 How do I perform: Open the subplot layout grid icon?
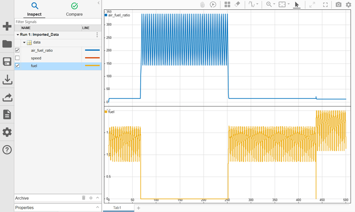[x=227, y=4]
